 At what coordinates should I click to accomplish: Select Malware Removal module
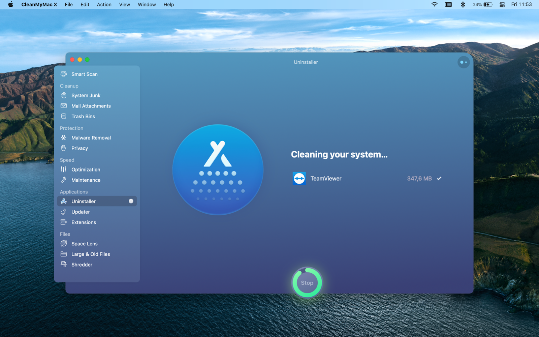97,137
